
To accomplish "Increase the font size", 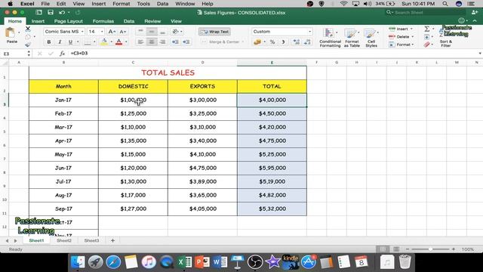I will tap(112, 32).
